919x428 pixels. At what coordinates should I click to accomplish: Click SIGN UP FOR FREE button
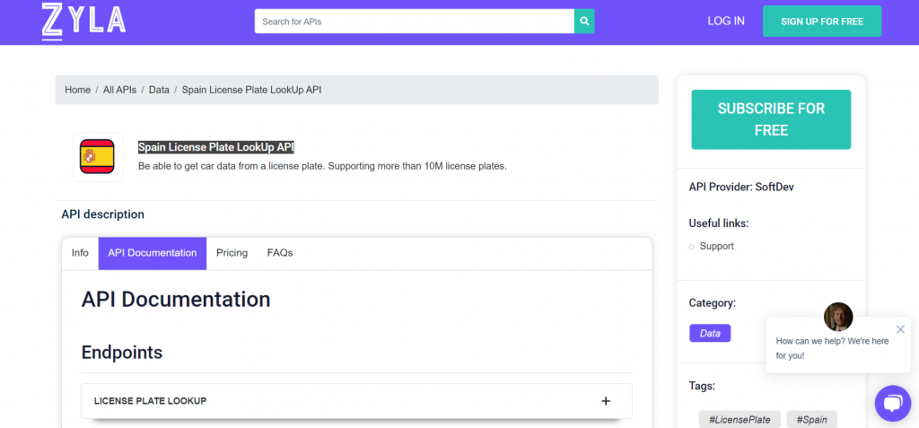[822, 22]
